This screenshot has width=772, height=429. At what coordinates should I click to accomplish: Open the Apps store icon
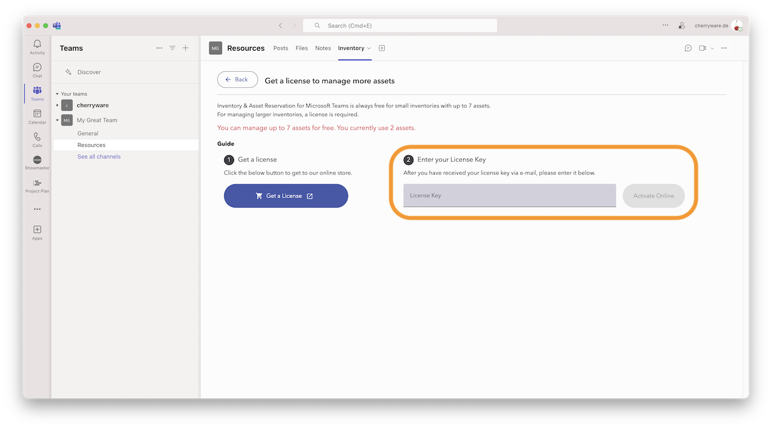click(x=37, y=232)
